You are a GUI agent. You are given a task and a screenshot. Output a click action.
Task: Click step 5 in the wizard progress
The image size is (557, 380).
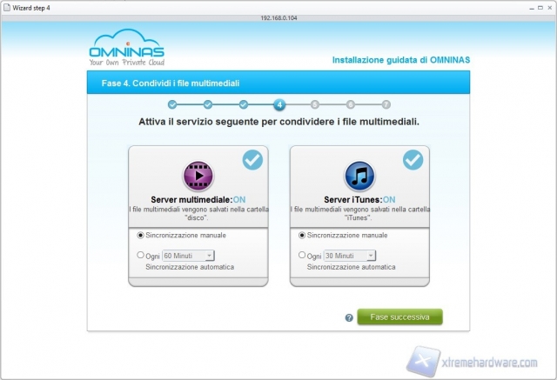pos(314,105)
